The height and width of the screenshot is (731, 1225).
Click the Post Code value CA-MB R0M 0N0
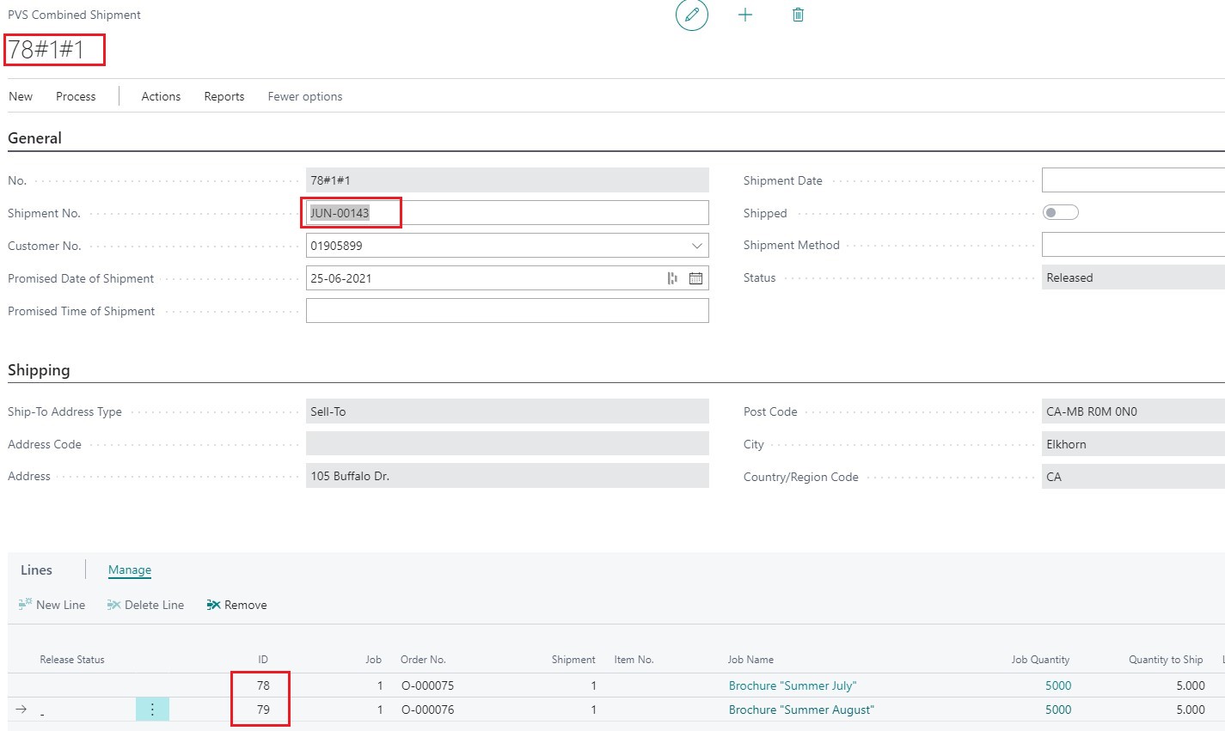click(x=1133, y=411)
